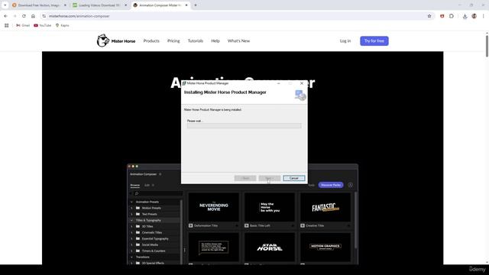Viewport: 489px width, 275px height.
Task: Click the Discover Packs button
Action: click(331, 185)
